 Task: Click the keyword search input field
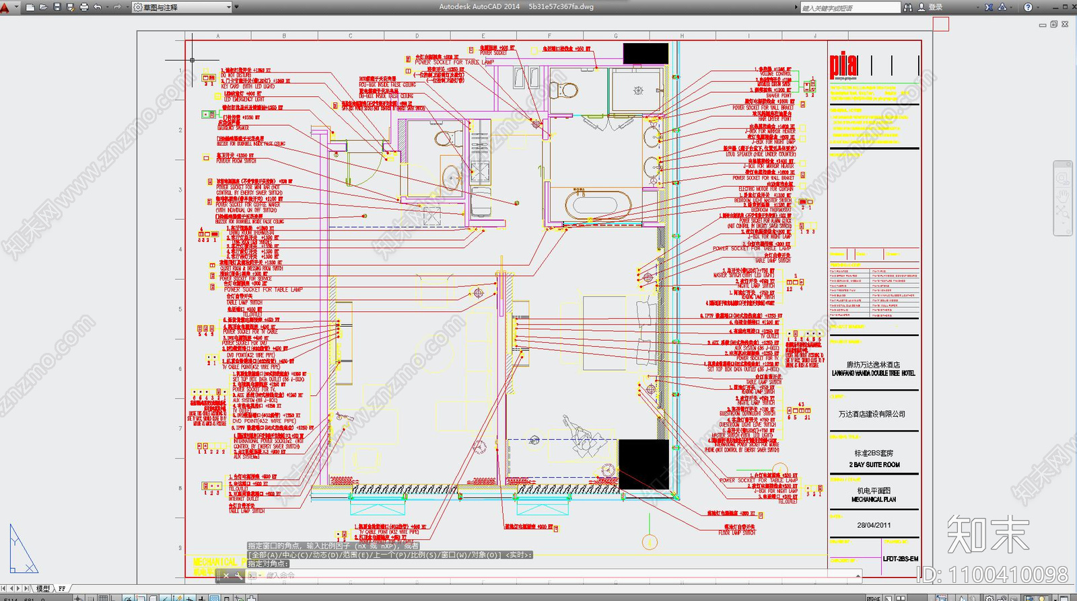850,7
